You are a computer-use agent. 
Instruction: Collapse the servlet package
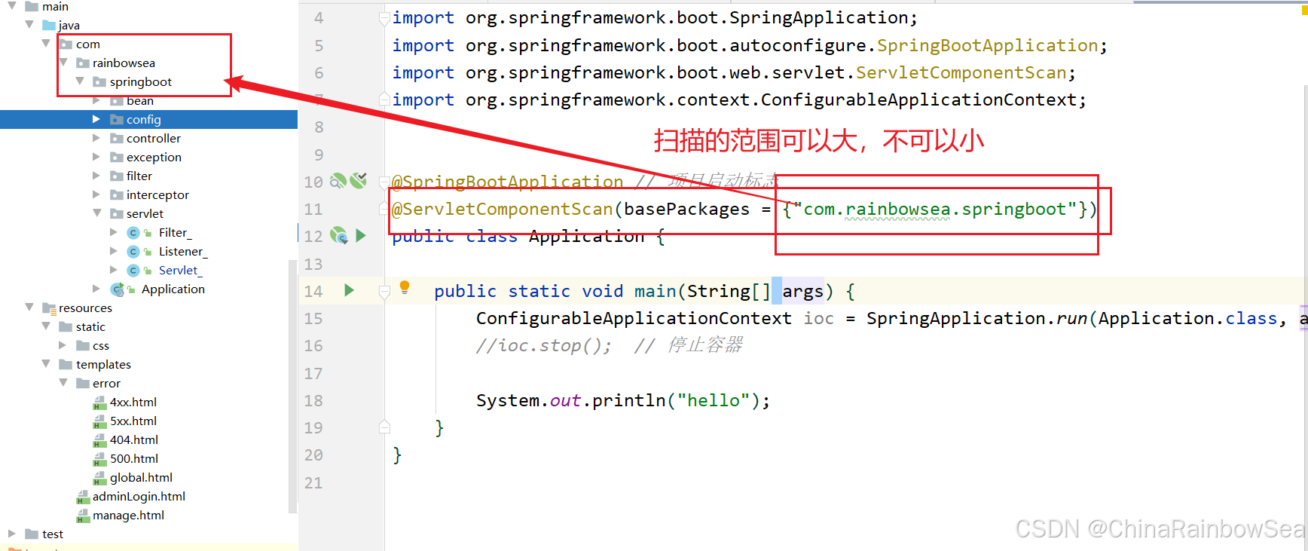coord(96,213)
